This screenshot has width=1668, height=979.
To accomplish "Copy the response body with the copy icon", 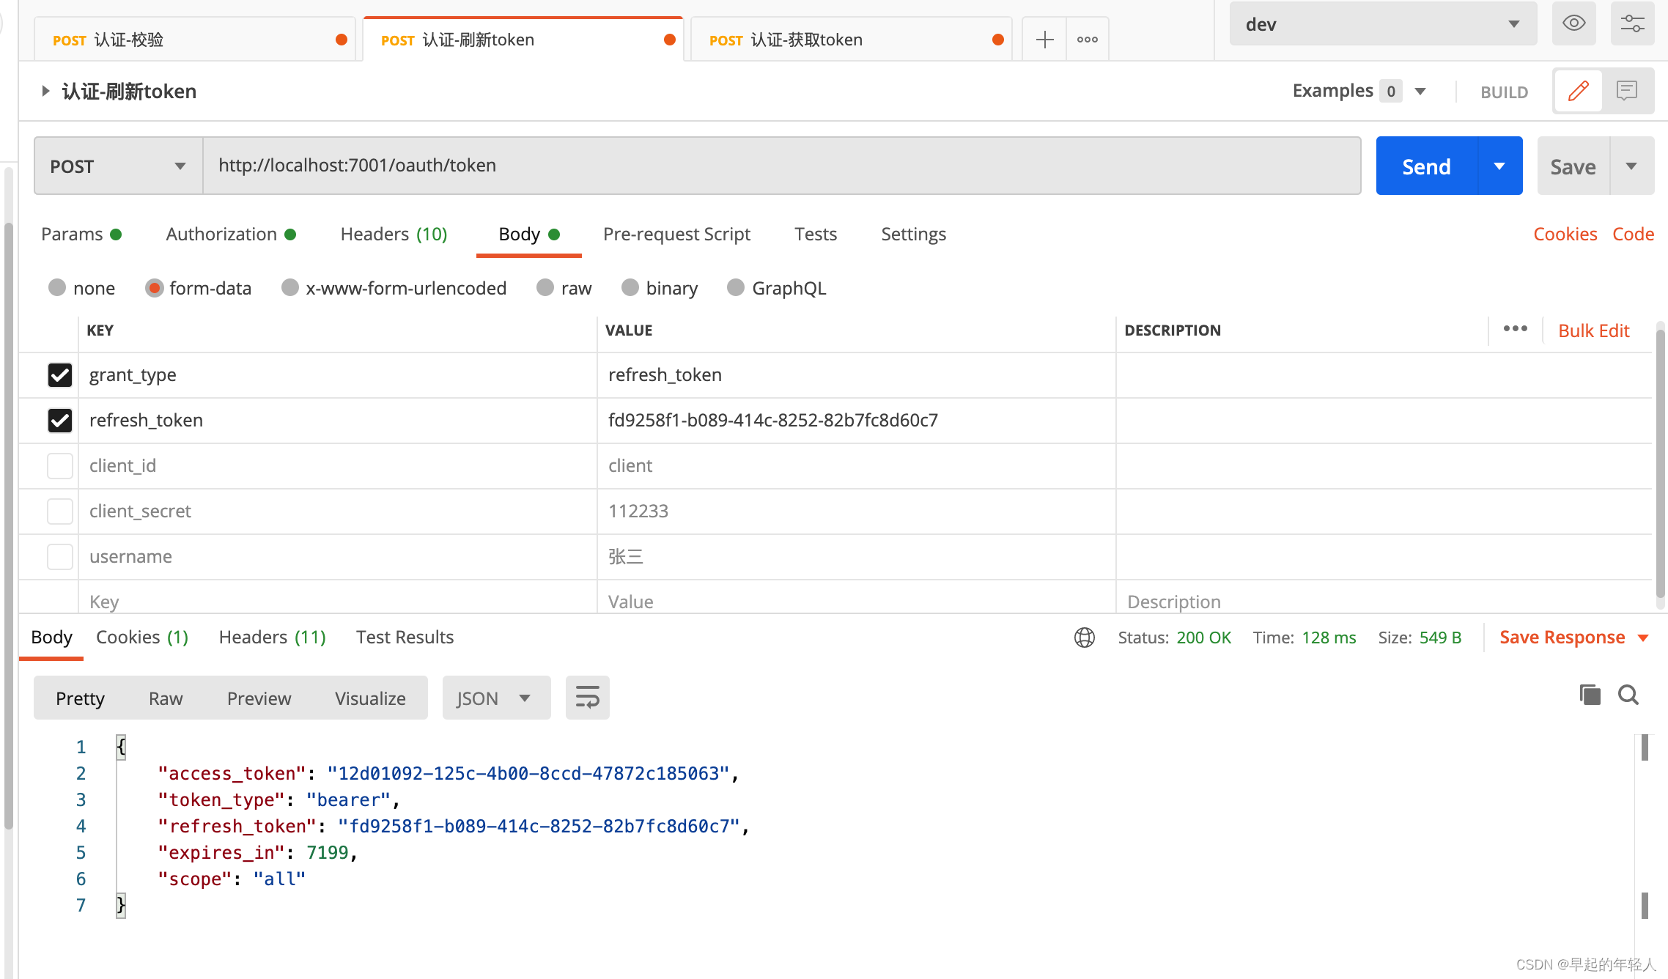I will point(1589,695).
